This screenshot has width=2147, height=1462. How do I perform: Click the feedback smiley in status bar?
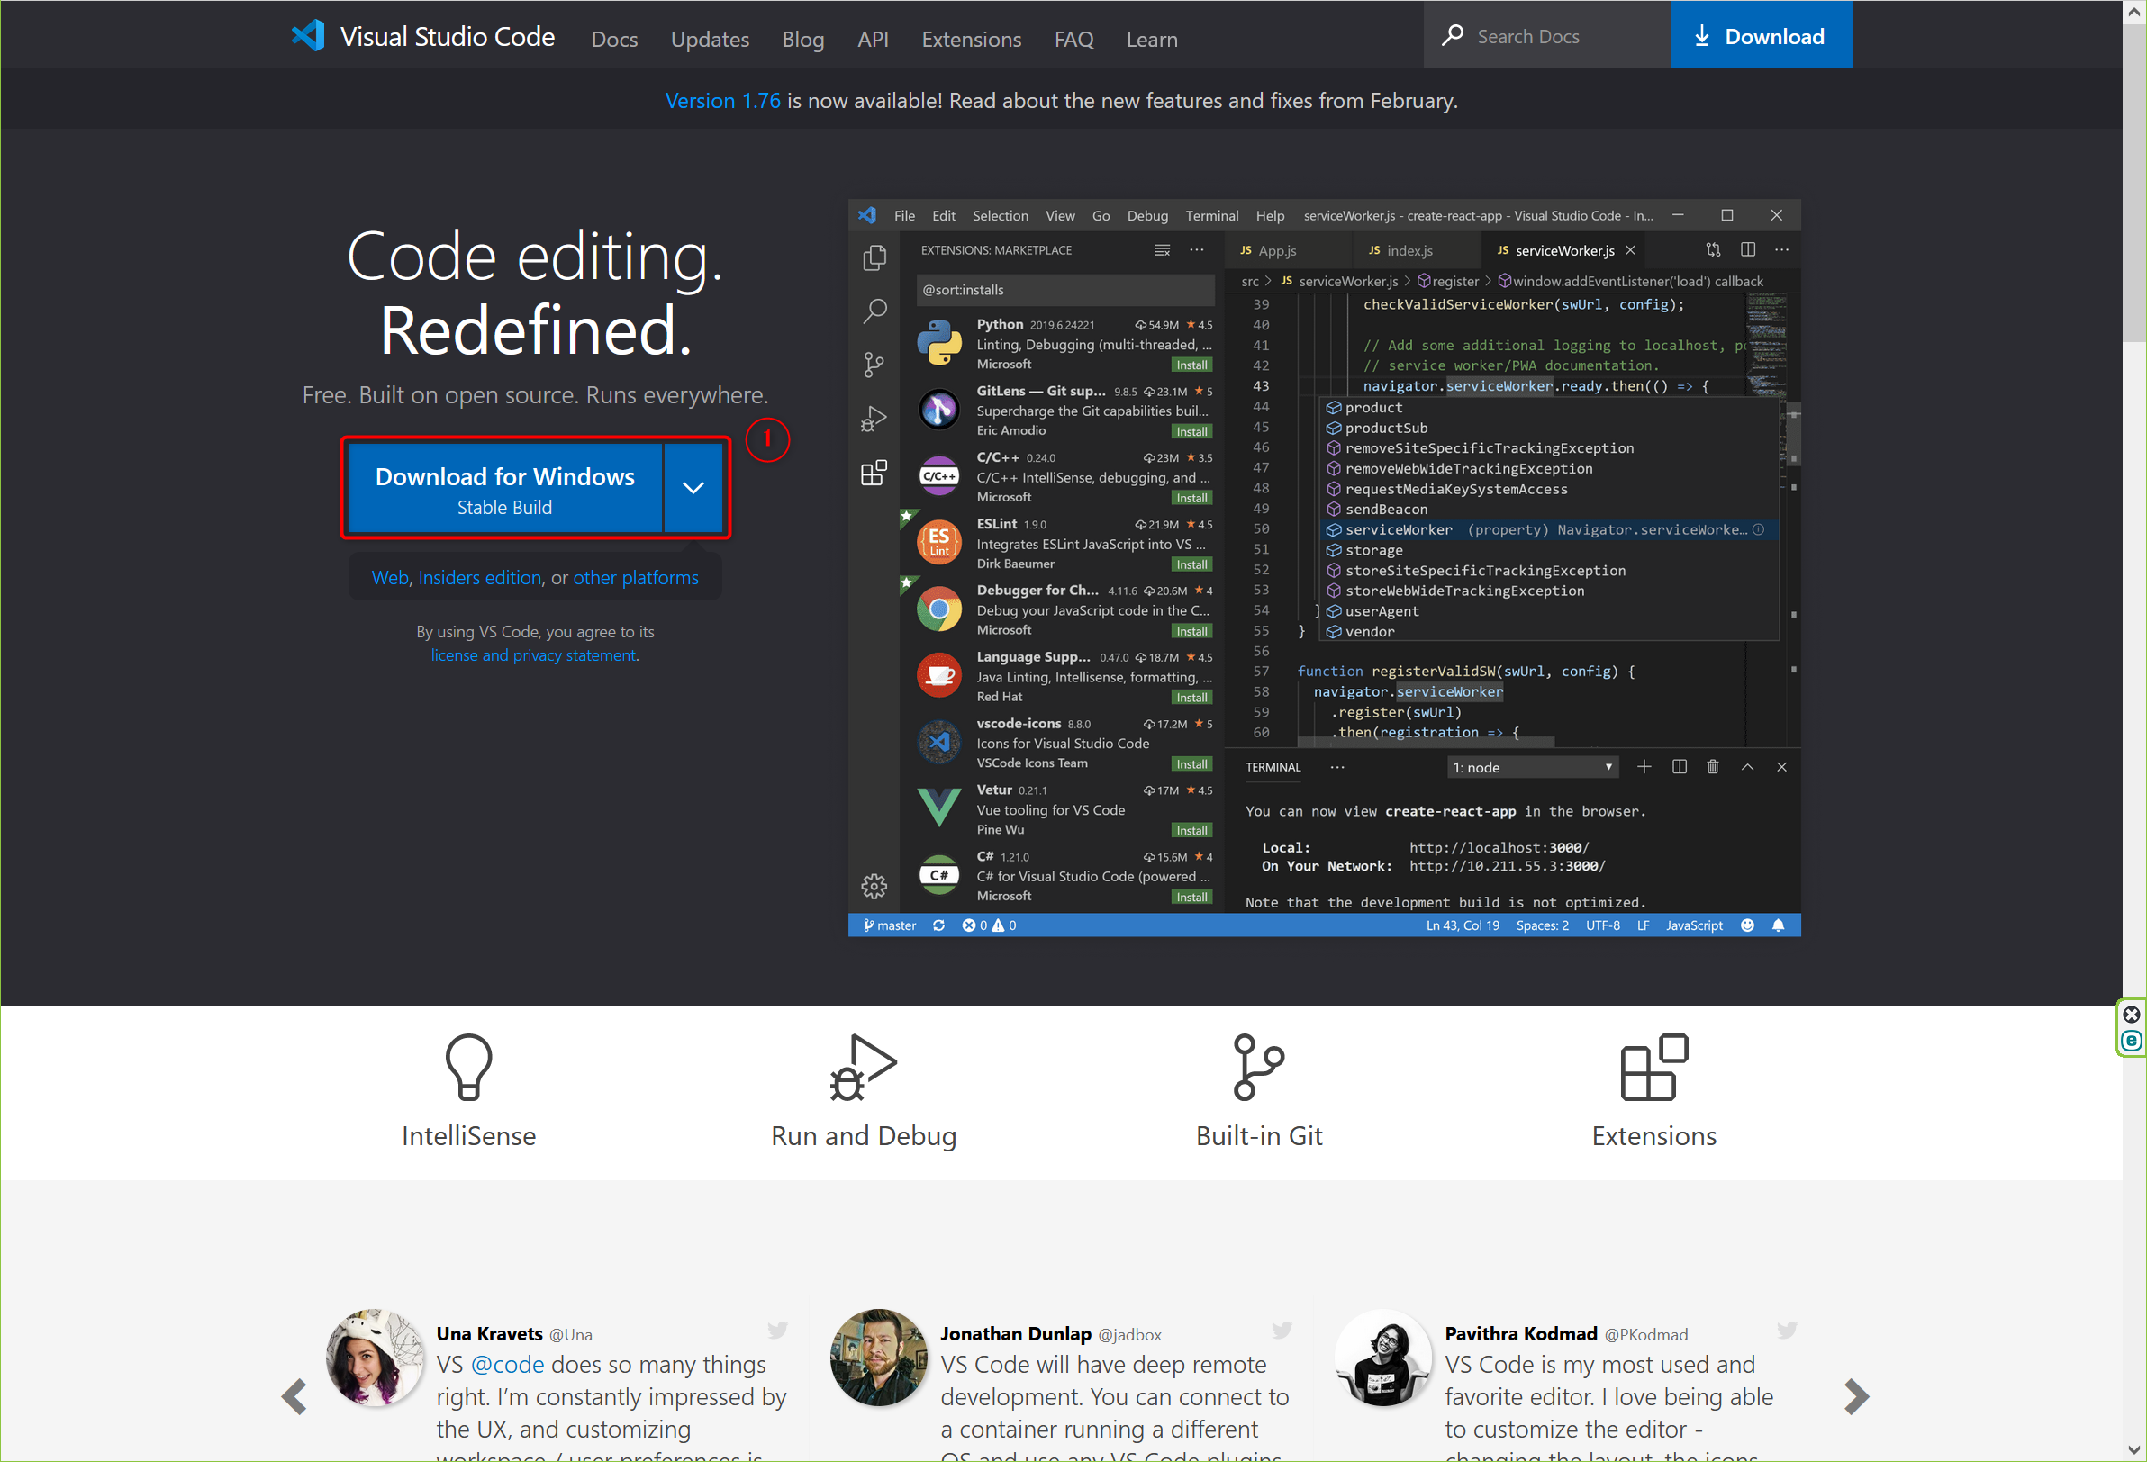(x=1747, y=925)
